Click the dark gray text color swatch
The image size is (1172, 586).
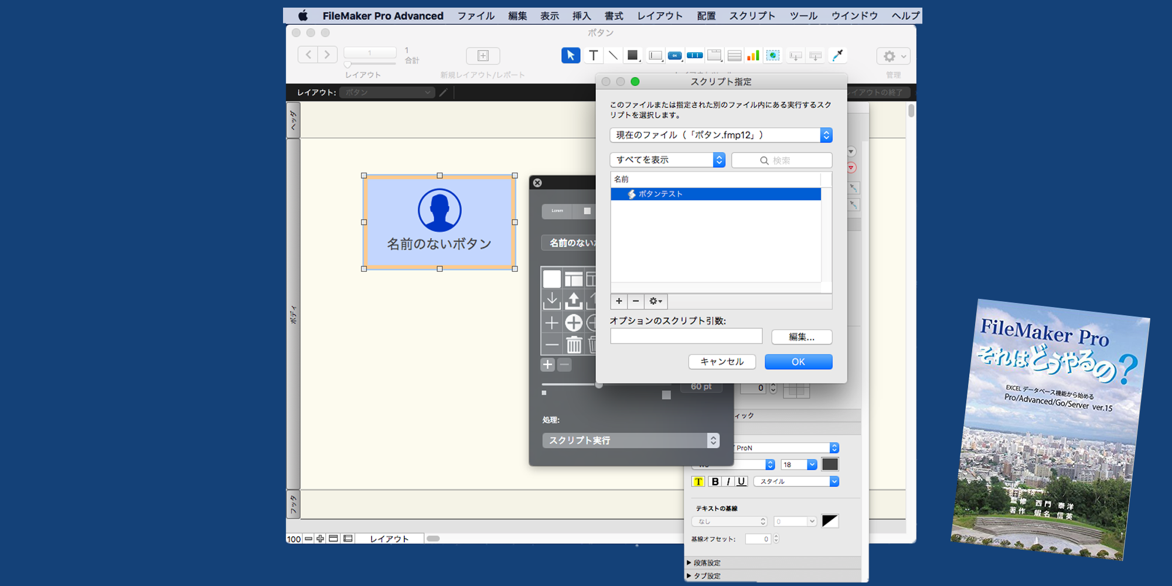[830, 465]
